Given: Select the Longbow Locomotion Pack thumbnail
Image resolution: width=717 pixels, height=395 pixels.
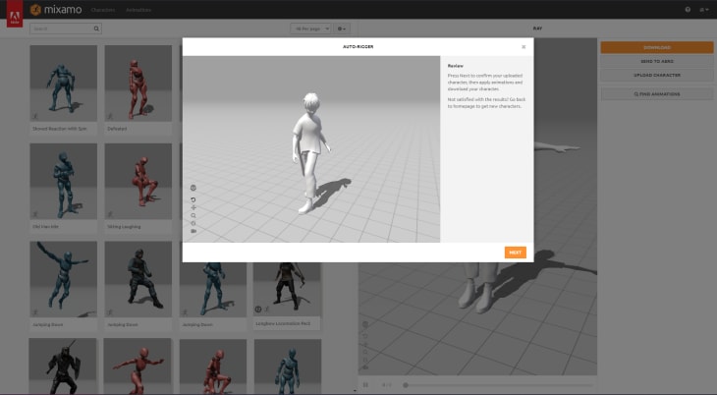Looking at the screenshot, I should (287, 289).
